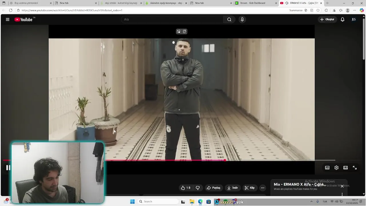Open Microsoft Edge from the taskbar
366x206 pixels.
pyautogui.click(x=200, y=202)
